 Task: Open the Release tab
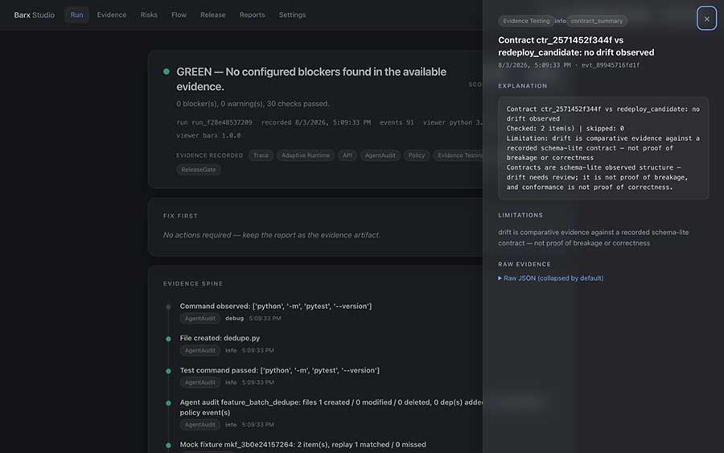[x=213, y=14]
